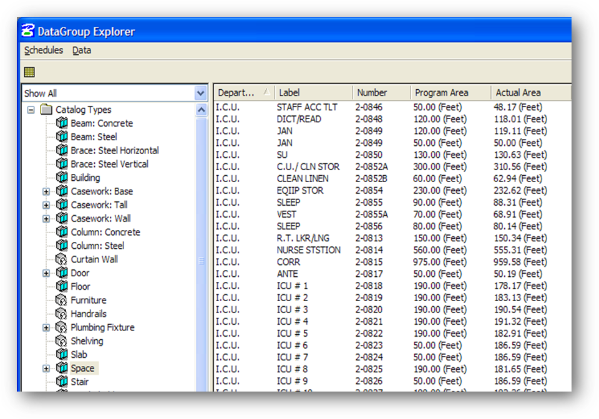Sort by the Depart... column header
This screenshot has width=599, height=419.
coord(244,92)
